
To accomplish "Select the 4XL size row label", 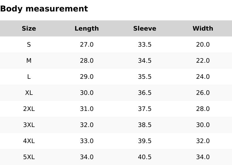I will tap(29, 141).
